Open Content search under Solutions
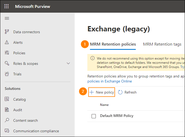This screenshot has width=185, height=137. (x=25, y=120)
